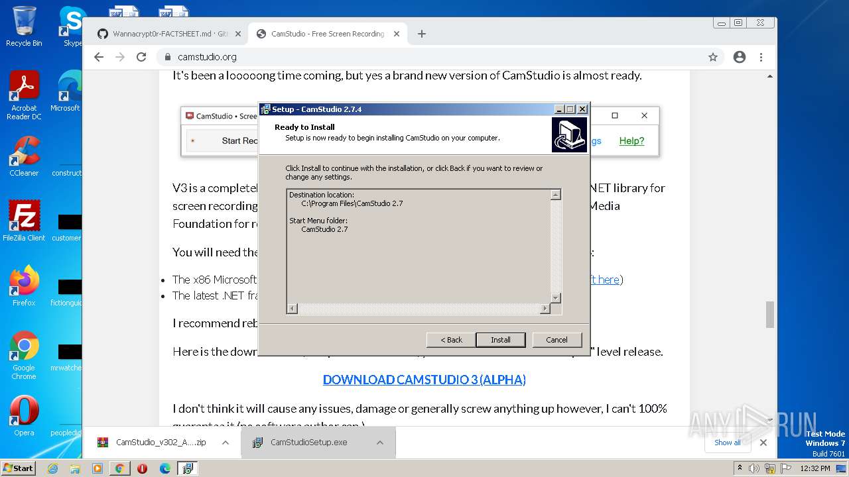Screen dimensions: 849x477
Task: Open the network tray icon
Action: click(x=770, y=468)
